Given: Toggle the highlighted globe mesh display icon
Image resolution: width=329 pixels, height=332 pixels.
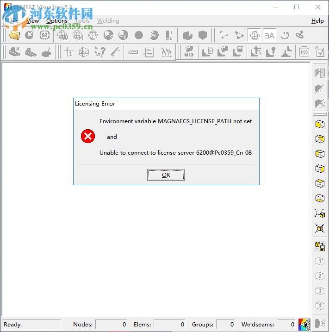Looking at the screenshot, I should tap(255, 35).
